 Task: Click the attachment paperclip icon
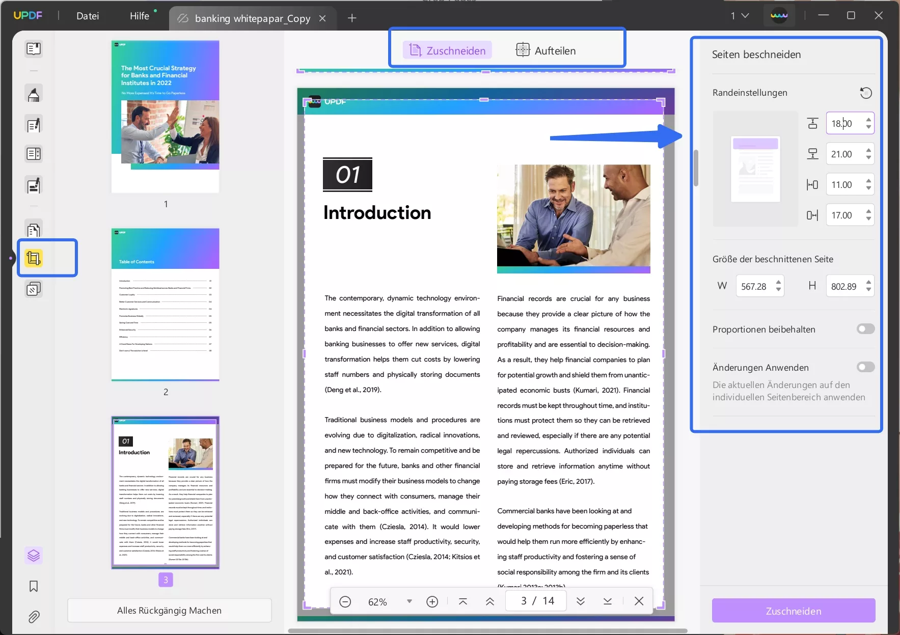pos(34,617)
